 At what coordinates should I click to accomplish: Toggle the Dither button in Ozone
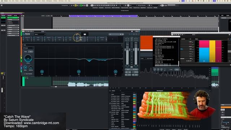click(x=135, y=75)
